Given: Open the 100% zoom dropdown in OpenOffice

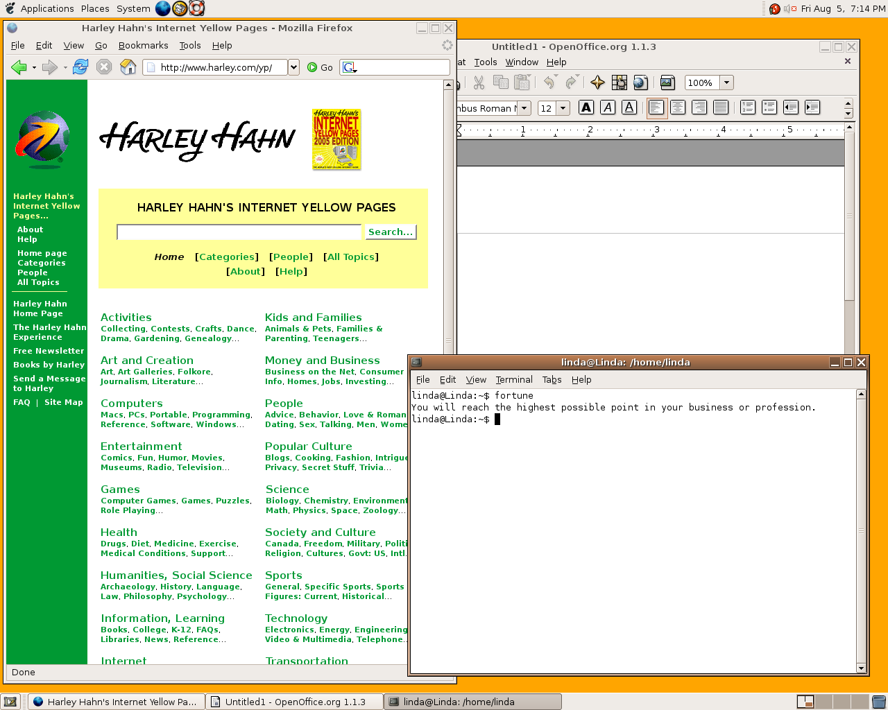Looking at the screenshot, I should click(727, 83).
